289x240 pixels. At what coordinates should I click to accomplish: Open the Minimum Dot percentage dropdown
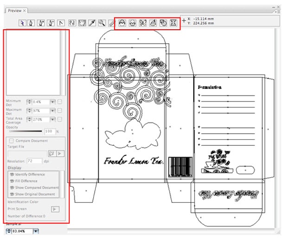(52, 102)
